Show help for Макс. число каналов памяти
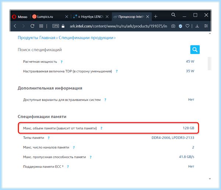The image size is (221, 190). [x=74, y=147]
